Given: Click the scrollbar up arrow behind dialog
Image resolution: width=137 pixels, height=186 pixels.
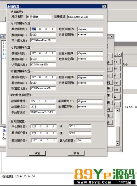Looking at the screenshot, I should click(x=118, y=110).
